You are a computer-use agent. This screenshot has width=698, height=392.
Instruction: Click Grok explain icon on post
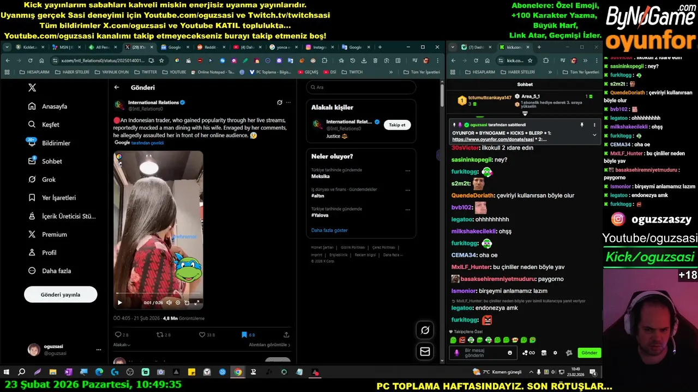280,102
